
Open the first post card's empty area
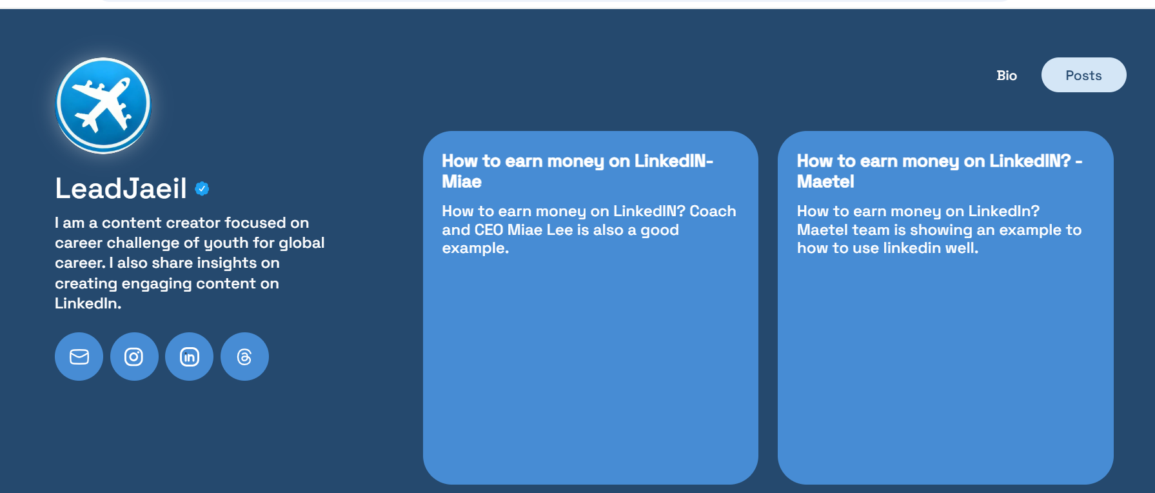pyautogui.click(x=590, y=371)
